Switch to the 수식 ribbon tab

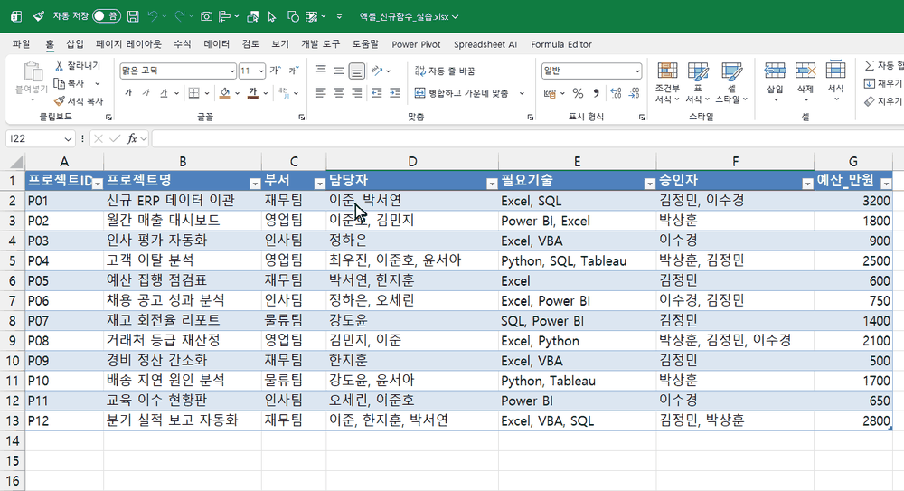coord(183,43)
